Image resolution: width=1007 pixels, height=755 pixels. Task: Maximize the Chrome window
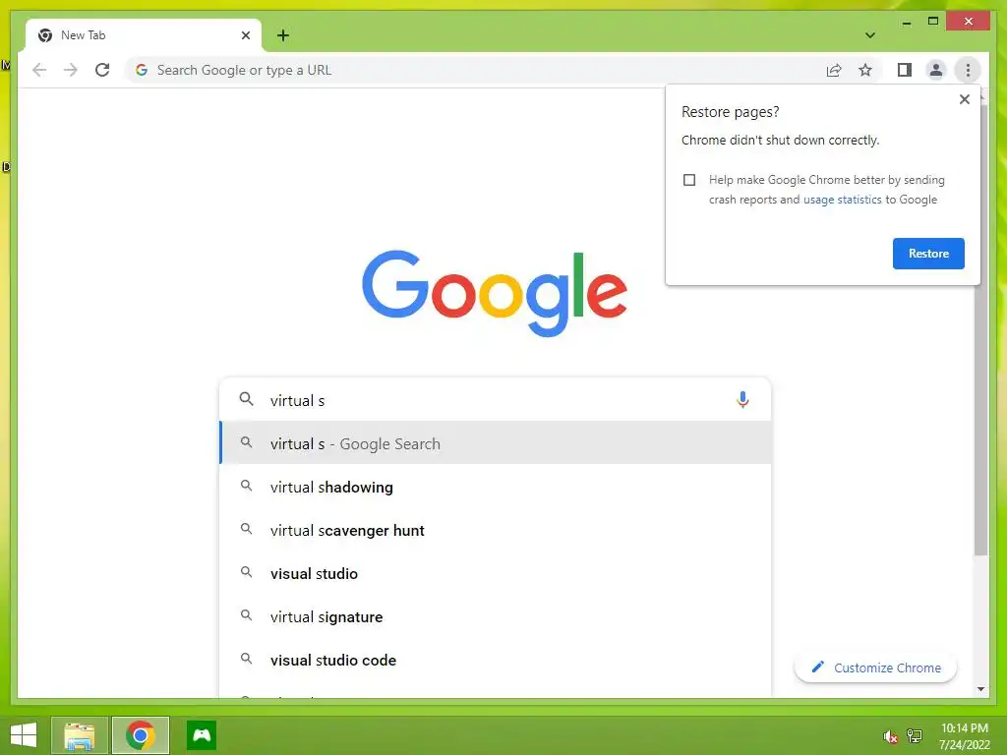[x=933, y=22]
